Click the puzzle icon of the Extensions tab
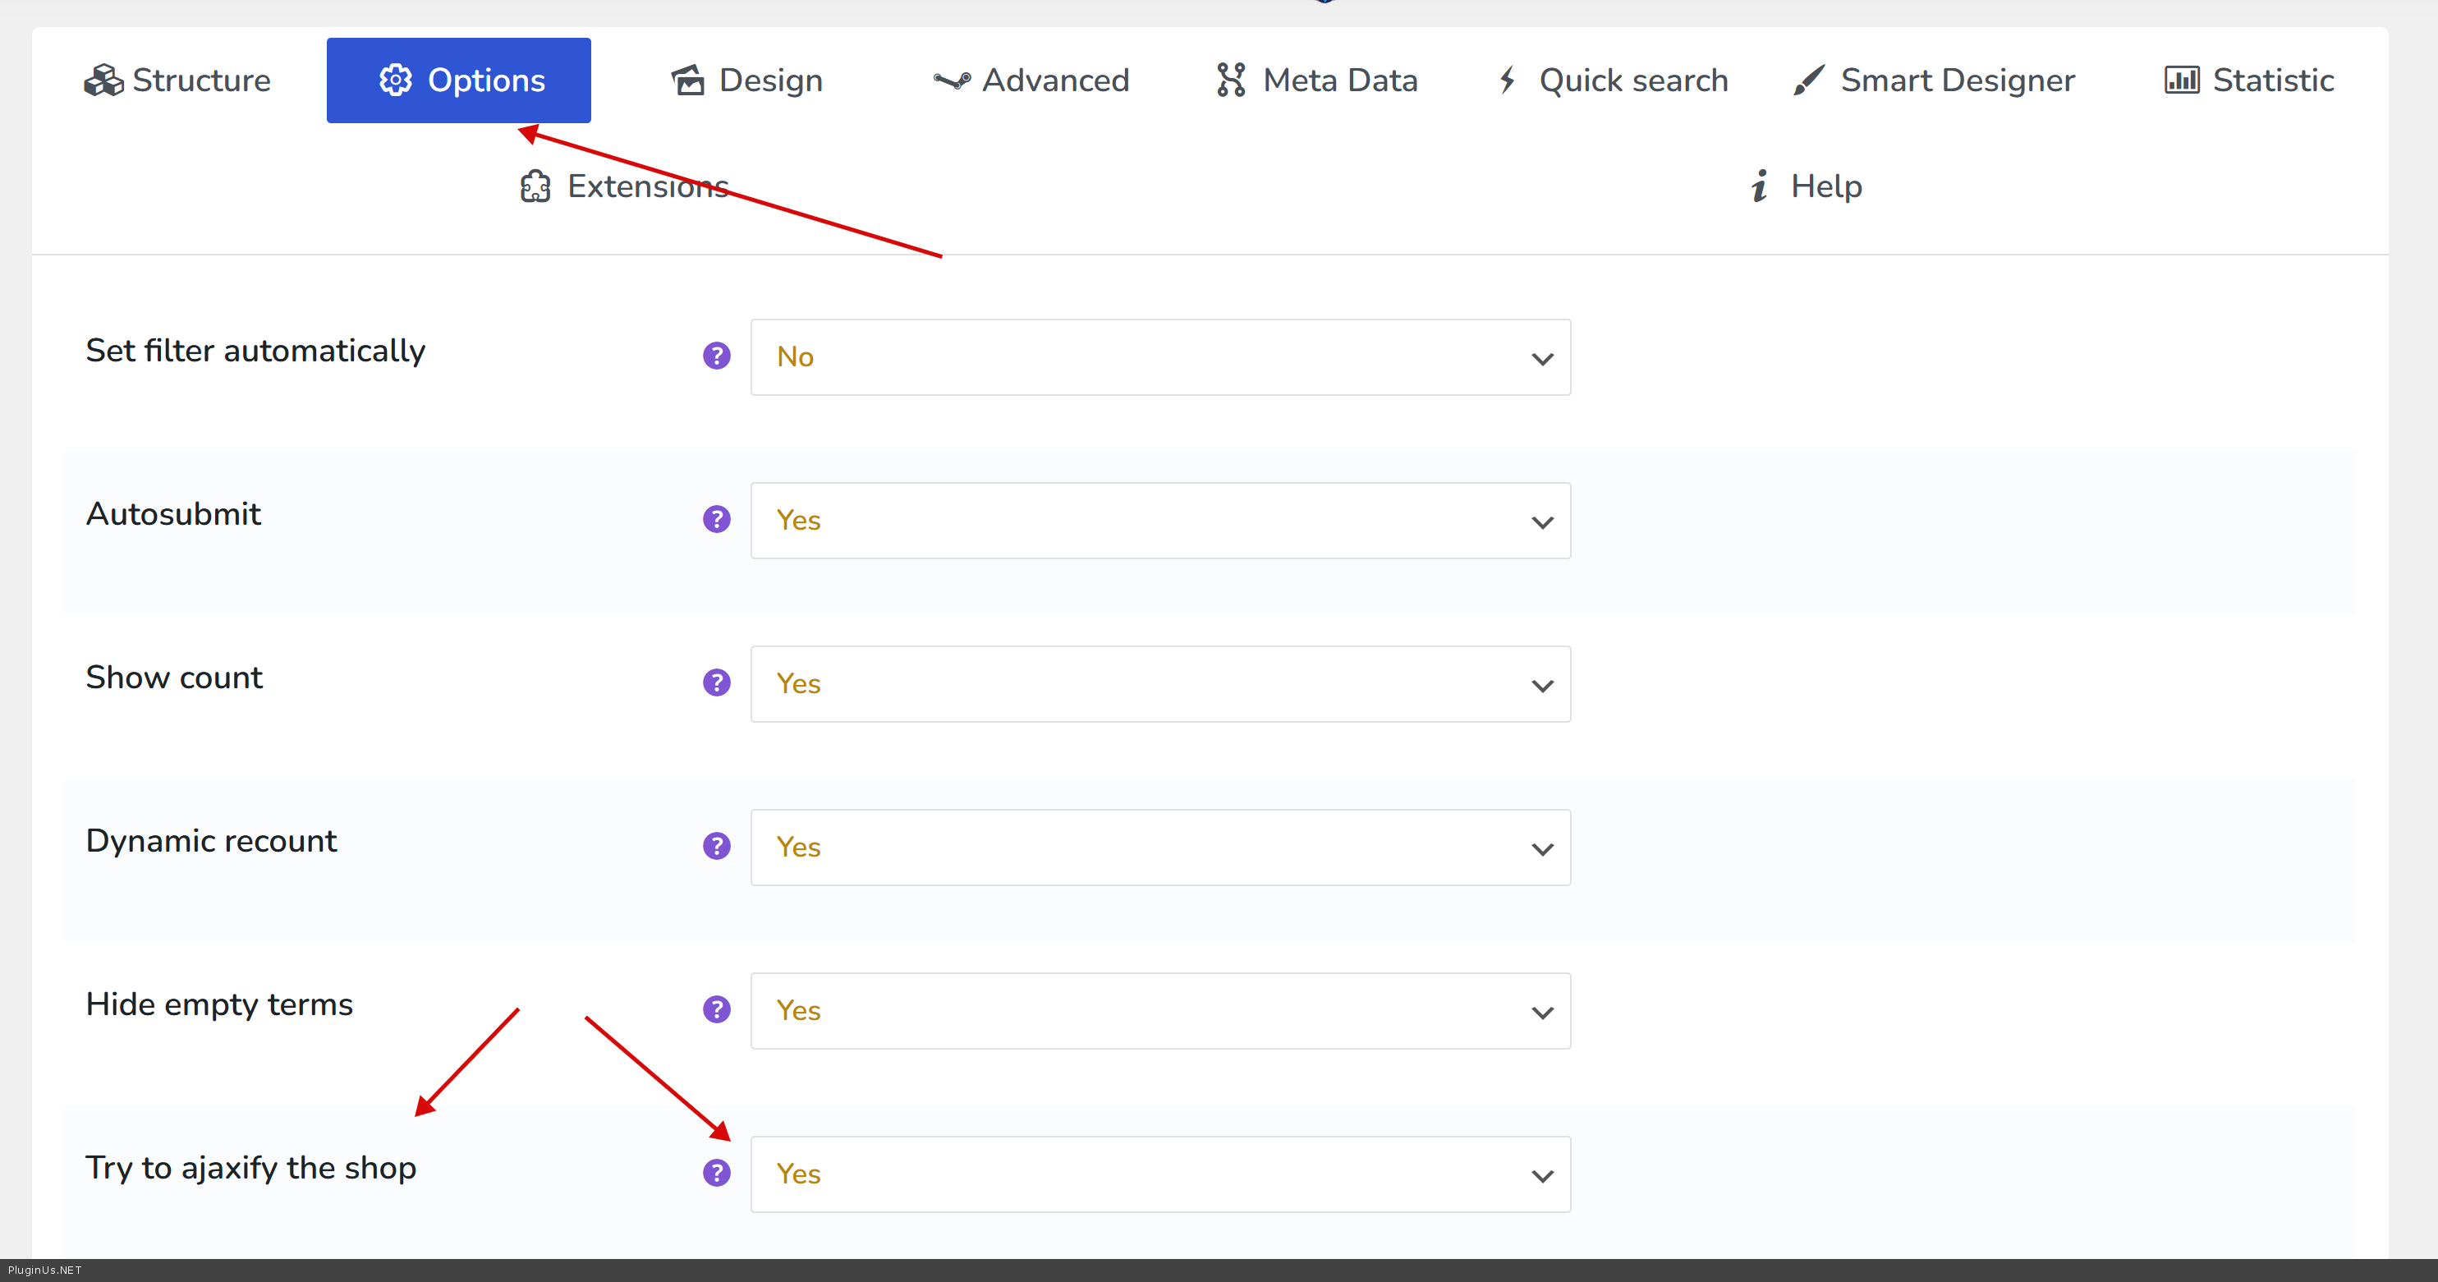The width and height of the screenshot is (2438, 1282). click(x=535, y=186)
